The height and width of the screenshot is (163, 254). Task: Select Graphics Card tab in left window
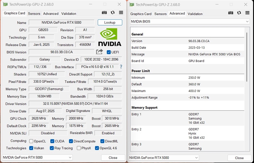pos(14,13)
